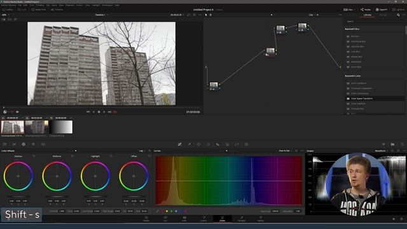The width and height of the screenshot is (407, 229).
Task: Select the second building clip thumbnail
Action: pos(37,127)
